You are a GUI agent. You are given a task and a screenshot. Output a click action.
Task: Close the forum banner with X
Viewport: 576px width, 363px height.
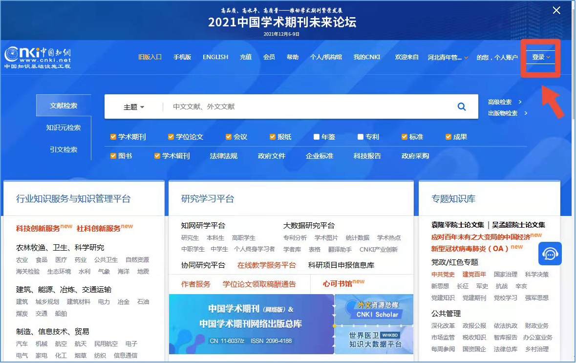click(556, 10)
